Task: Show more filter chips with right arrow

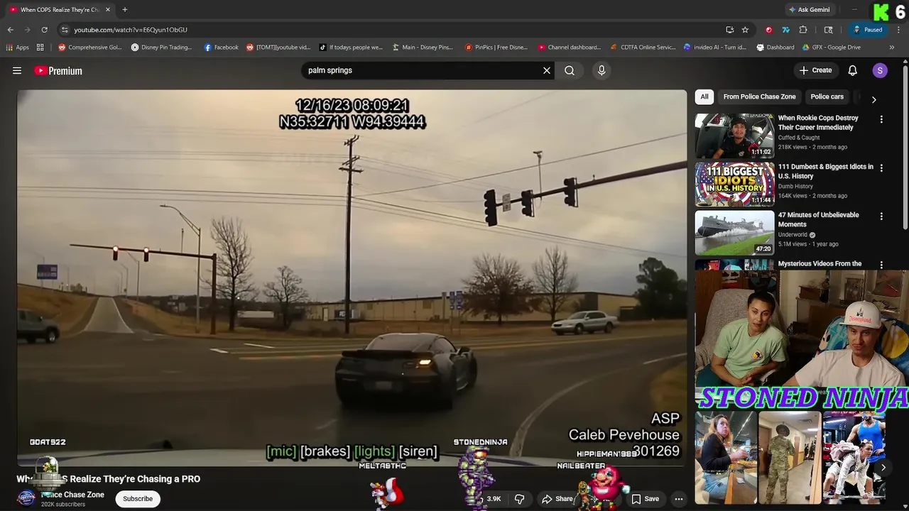Action: coord(873,99)
